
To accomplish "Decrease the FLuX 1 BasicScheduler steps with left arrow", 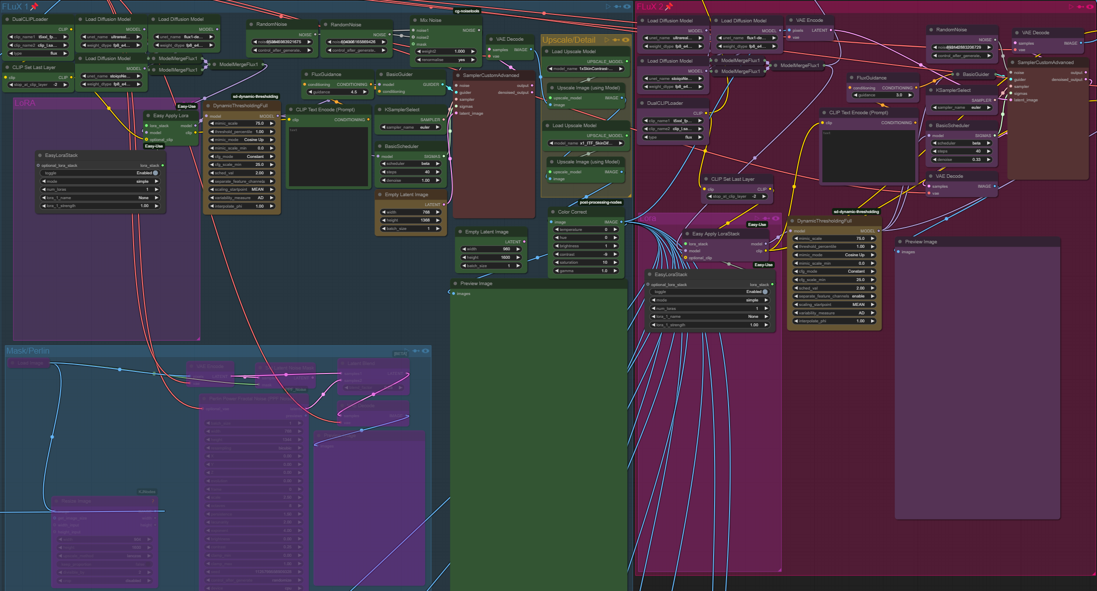I will (x=383, y=172).
